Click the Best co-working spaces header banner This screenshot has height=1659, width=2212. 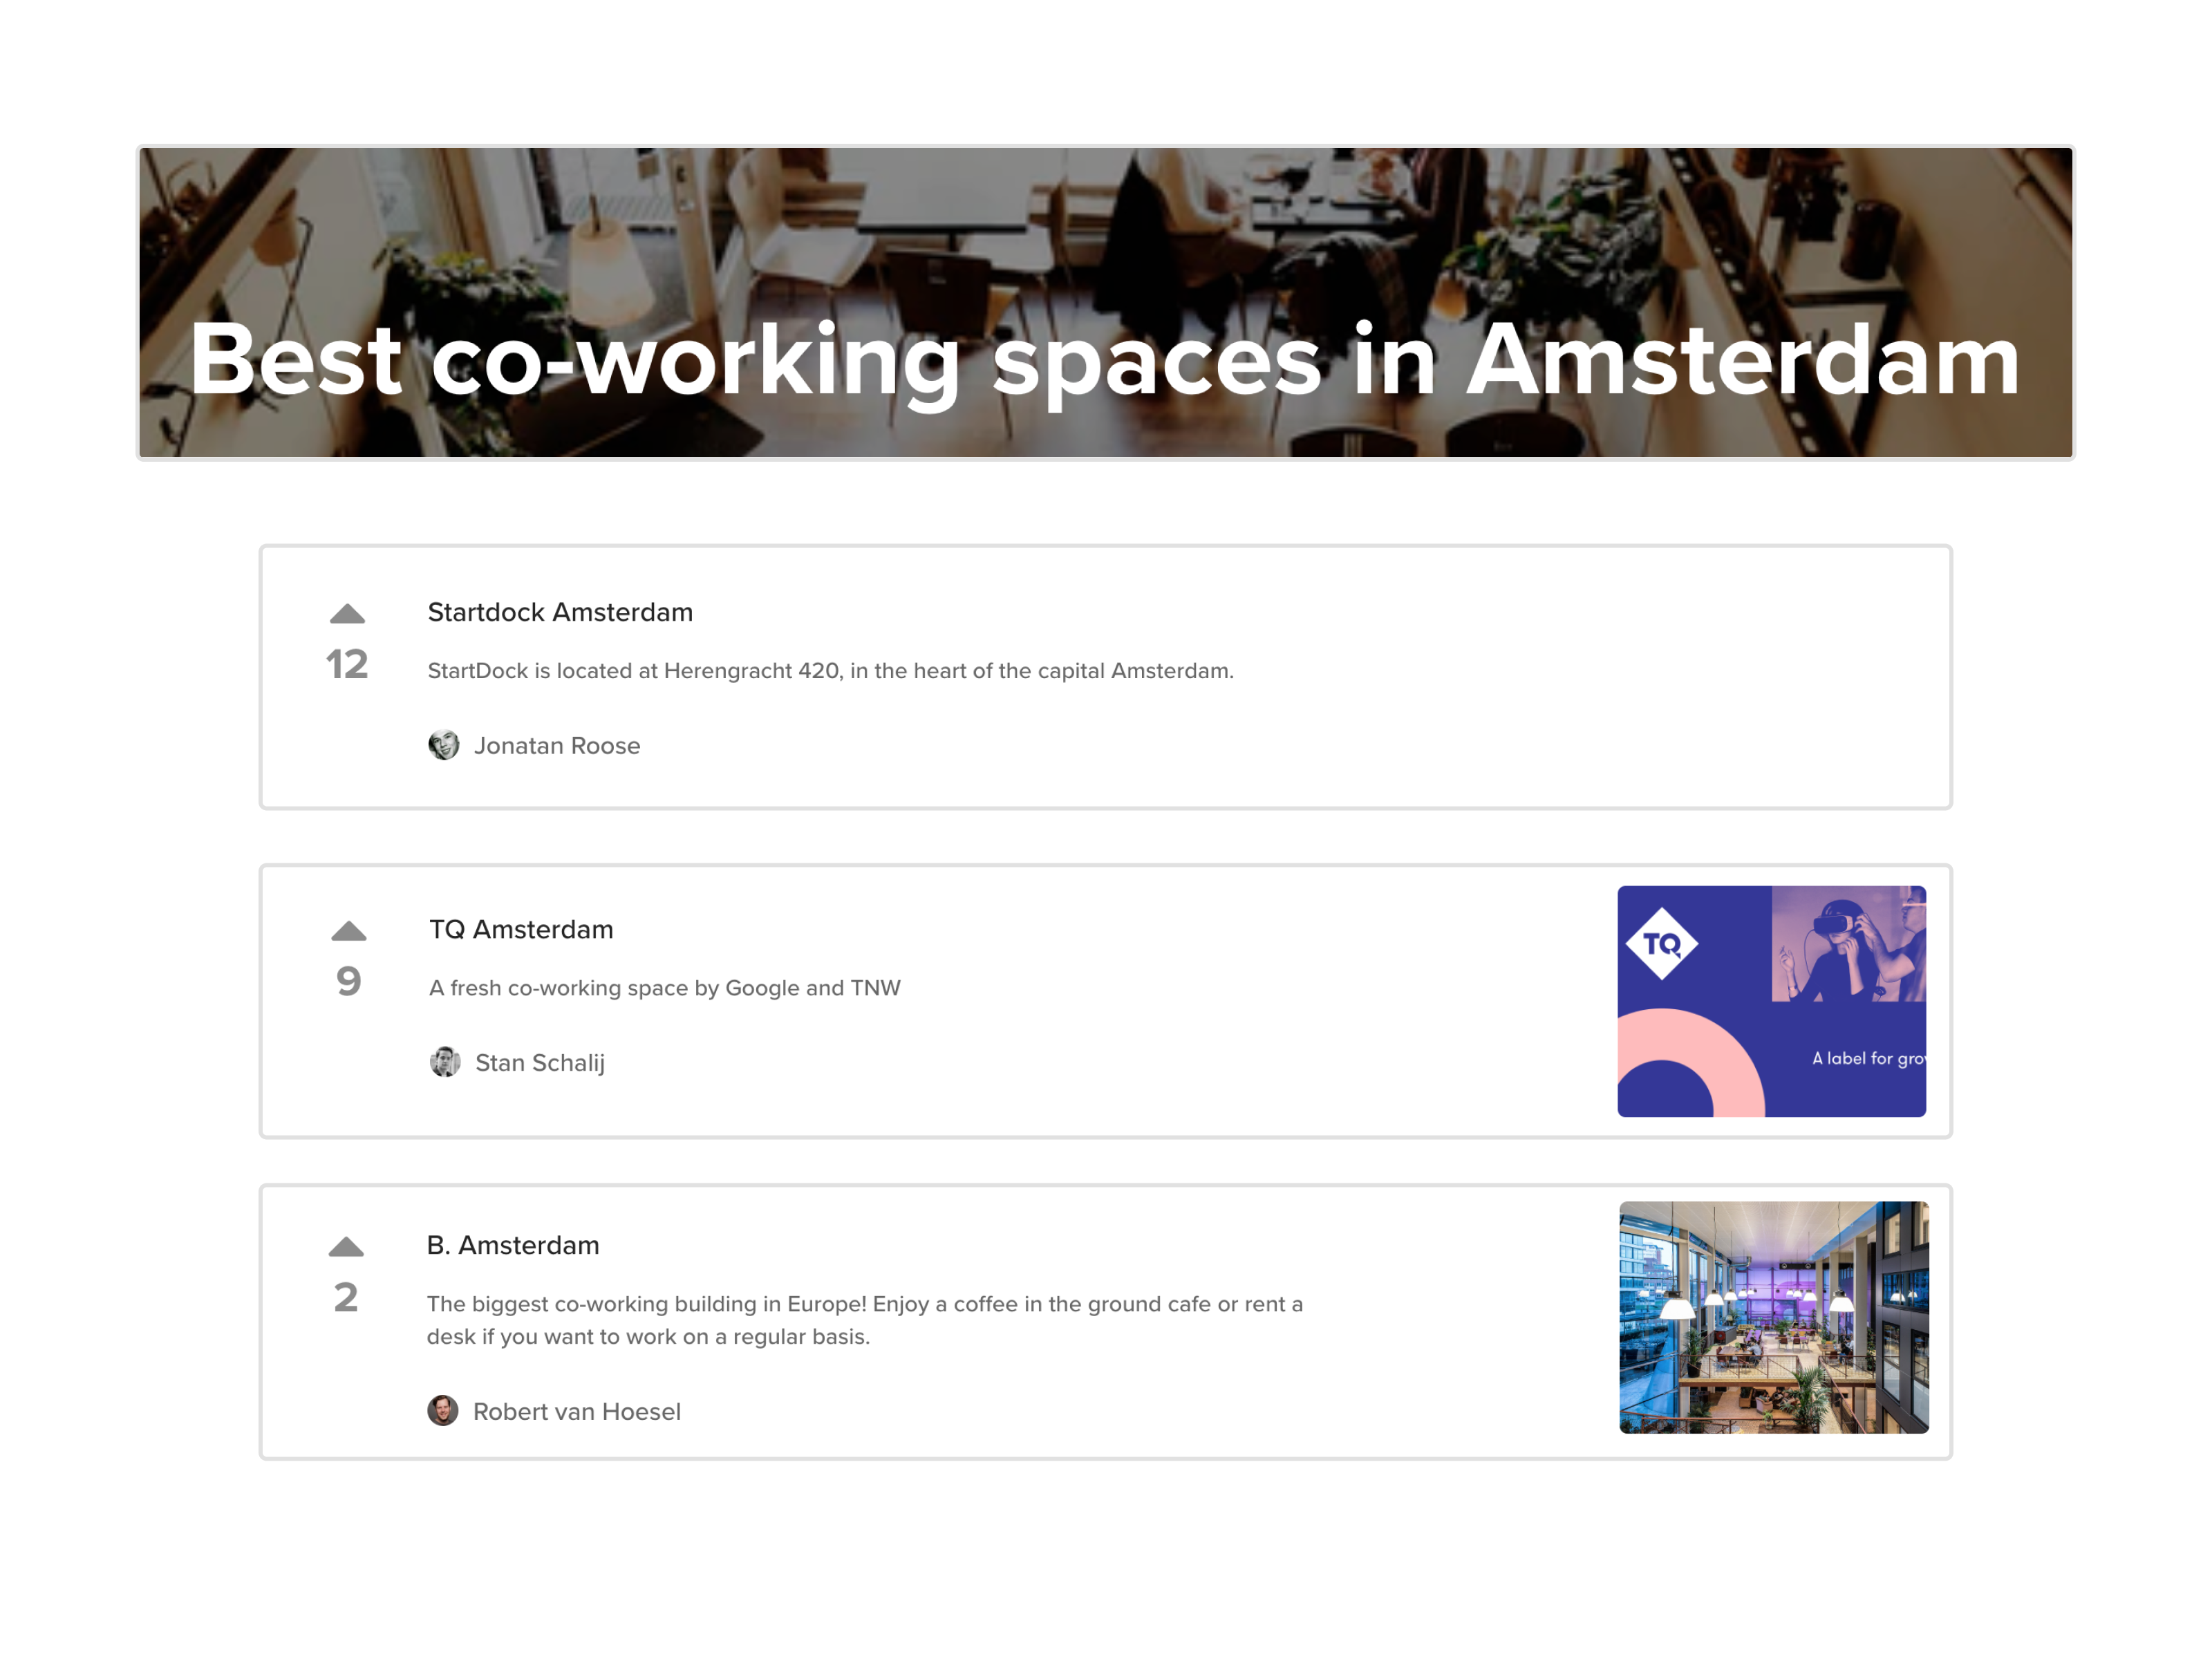click(x=1105, y=302)
